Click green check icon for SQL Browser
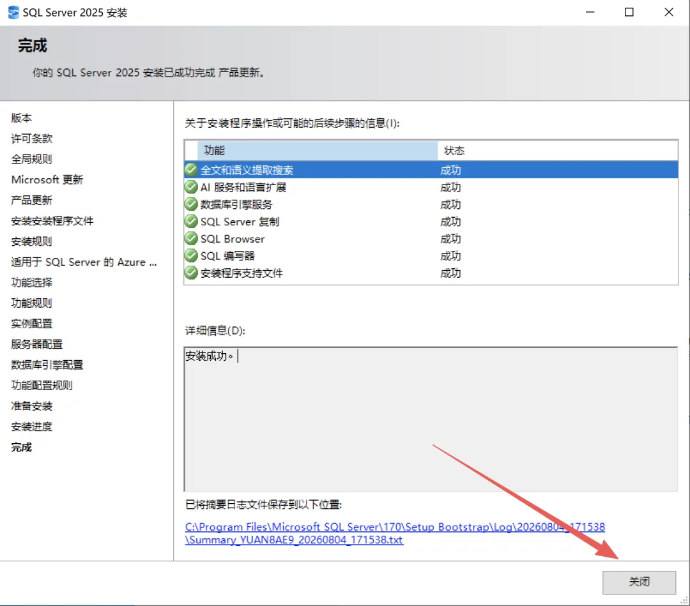This screenshot has height=606, width=690. (191, 238)
